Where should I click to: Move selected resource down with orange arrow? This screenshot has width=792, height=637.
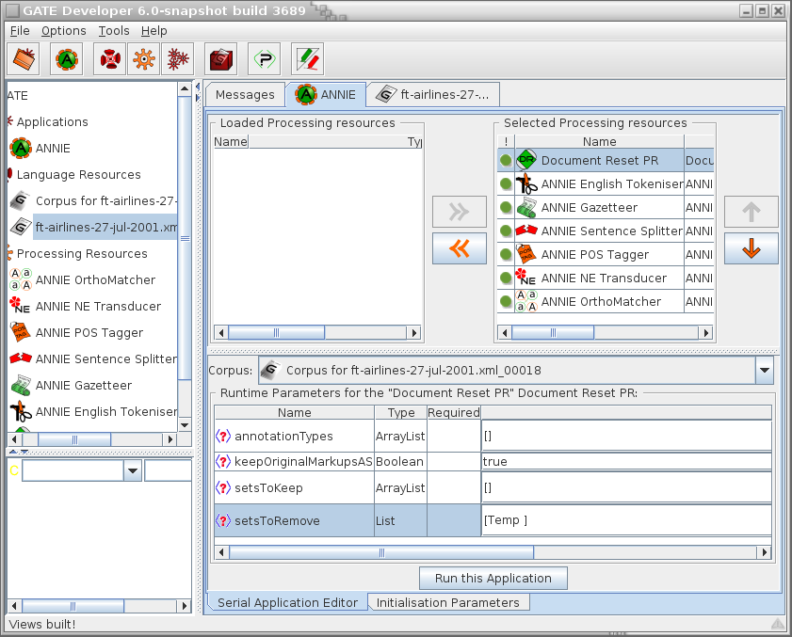(x=752, y=248)
